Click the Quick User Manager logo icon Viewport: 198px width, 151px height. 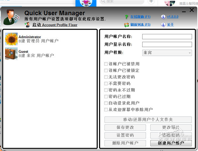[12, 17]
